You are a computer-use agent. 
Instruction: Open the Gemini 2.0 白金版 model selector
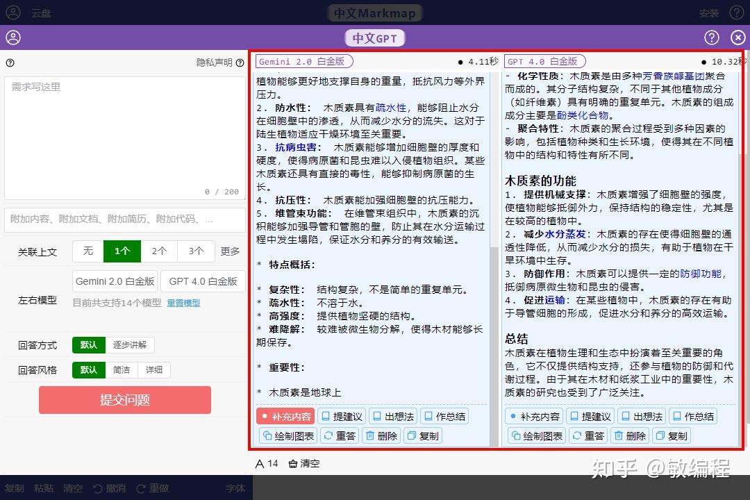click(x=115, y=281)
